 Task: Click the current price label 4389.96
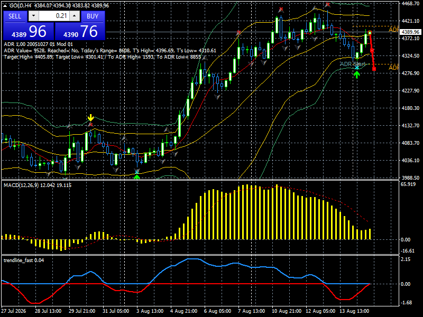(x=410, y=32)
